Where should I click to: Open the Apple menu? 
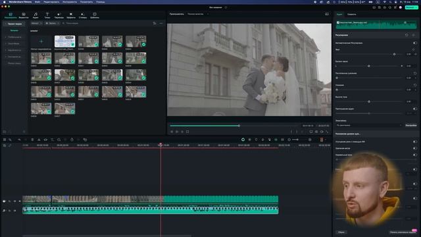[5, 2]
